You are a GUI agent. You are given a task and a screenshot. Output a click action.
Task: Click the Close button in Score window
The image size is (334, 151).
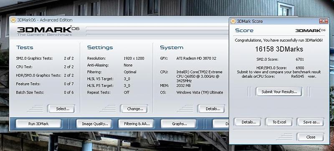pyautogui.click(x=310, y=137)
